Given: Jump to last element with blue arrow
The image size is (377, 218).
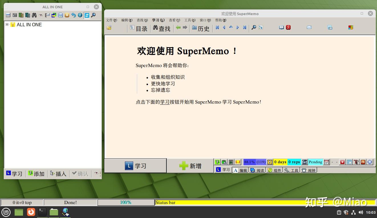Looking at the screenshot, I should pos(245,28).
